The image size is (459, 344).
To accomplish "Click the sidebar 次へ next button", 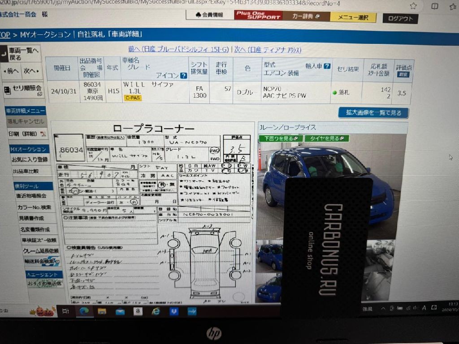I will pyautogui.click(x=31, y=71).
